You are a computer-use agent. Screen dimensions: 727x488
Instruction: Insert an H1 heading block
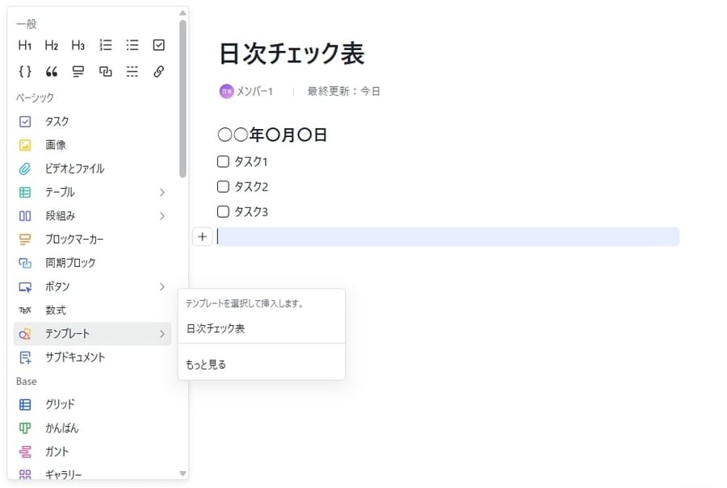click(x=24, y=45)
